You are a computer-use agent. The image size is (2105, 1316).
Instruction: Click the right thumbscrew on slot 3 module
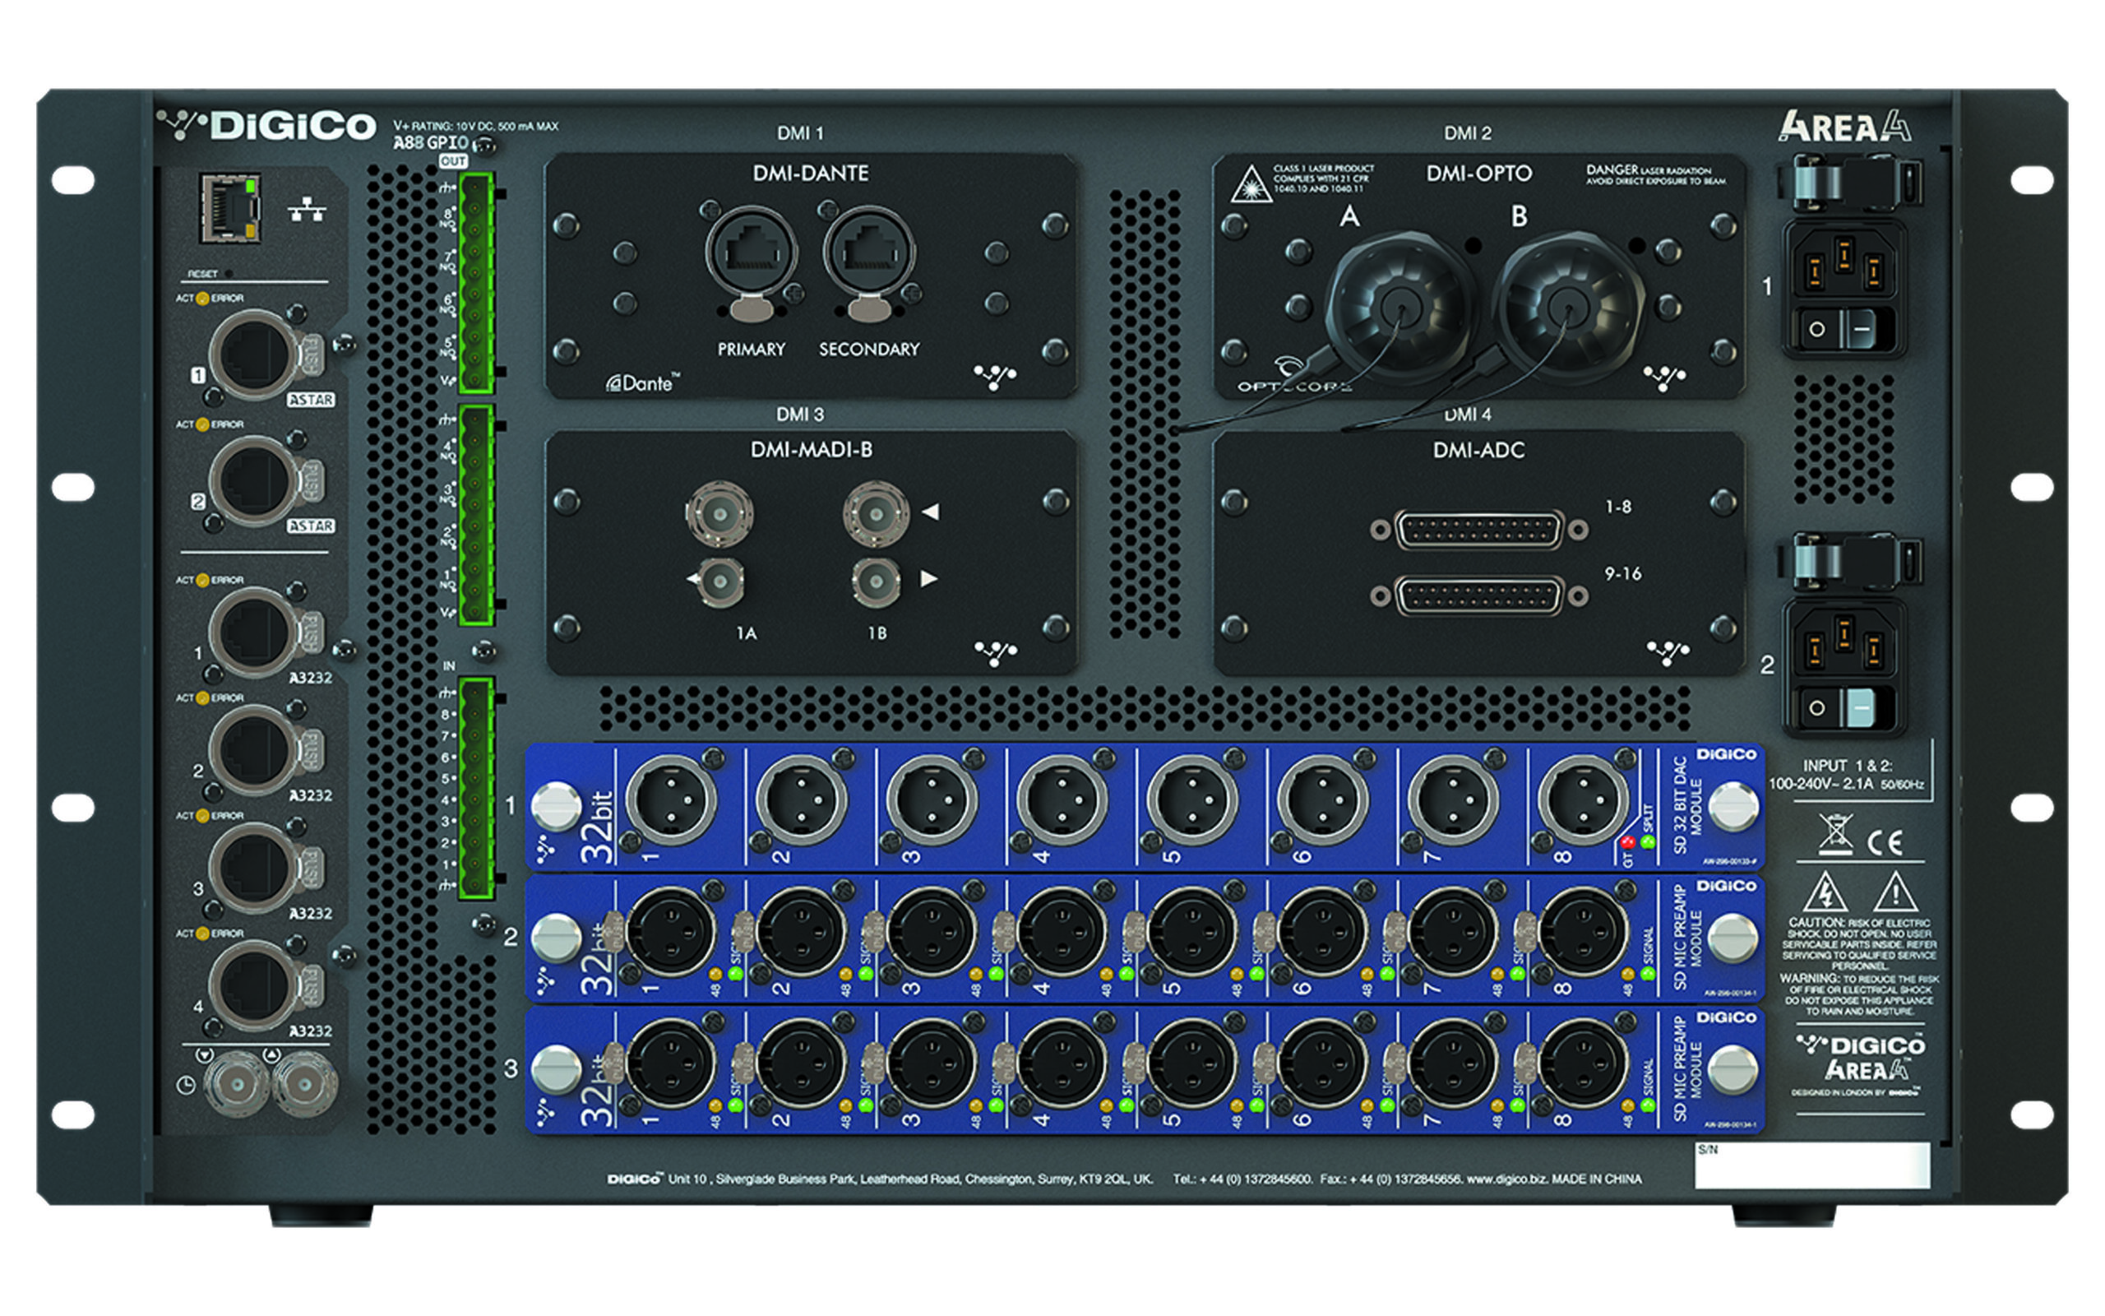[x=1732, y=1068]
